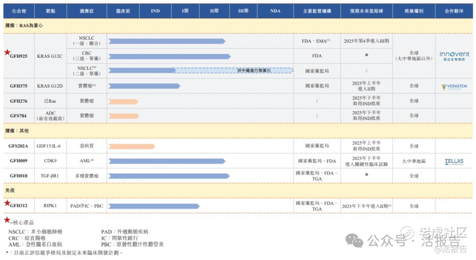Screen dimensions: 476x260
Task: Click the GFS784 compound name
Action: pos(18,115)
